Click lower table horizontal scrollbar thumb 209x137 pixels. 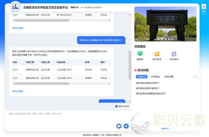pos(42,84)
